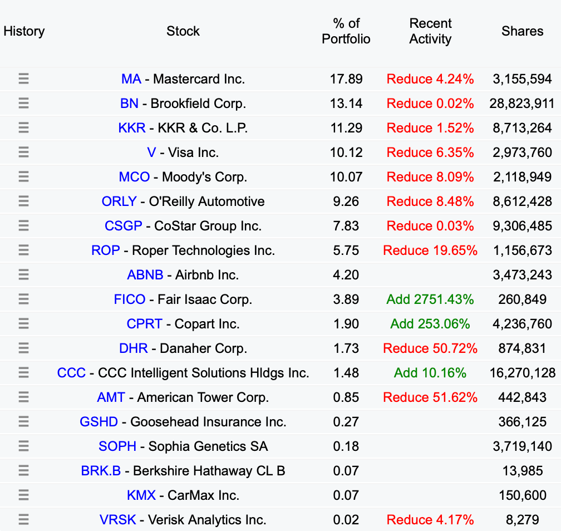Open history icon for Airbnb Inc. row

pyautogui.click(x=23, y=275)
